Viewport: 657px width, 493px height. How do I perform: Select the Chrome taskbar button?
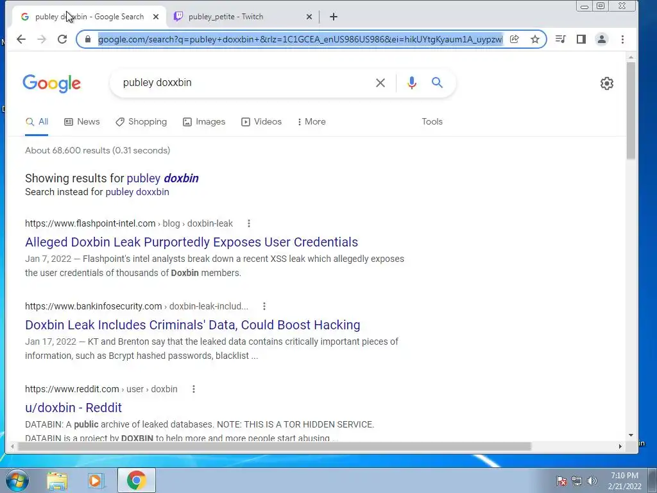pyautogui.click(x=137, y=480)
